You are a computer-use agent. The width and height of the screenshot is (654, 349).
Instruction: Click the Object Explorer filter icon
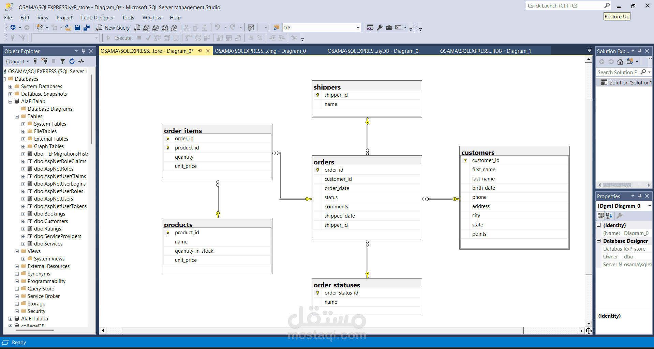click(x=63, y=61)
